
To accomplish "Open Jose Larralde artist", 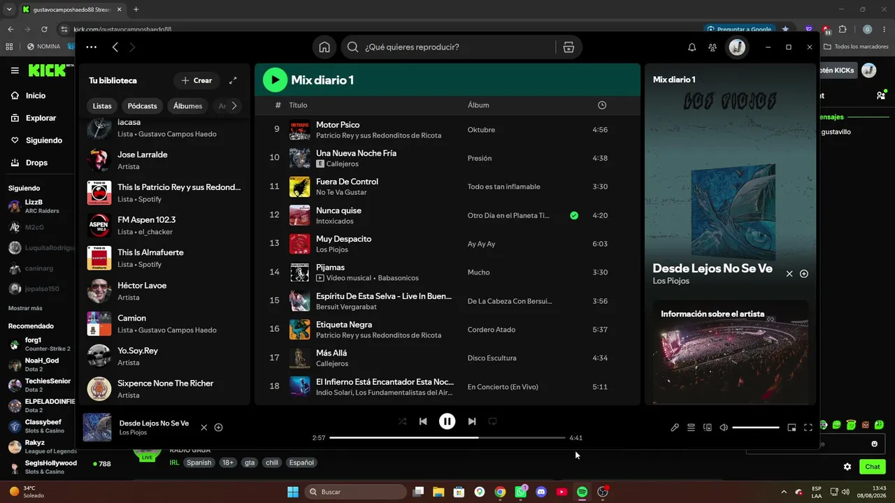I will click(165, 160).
